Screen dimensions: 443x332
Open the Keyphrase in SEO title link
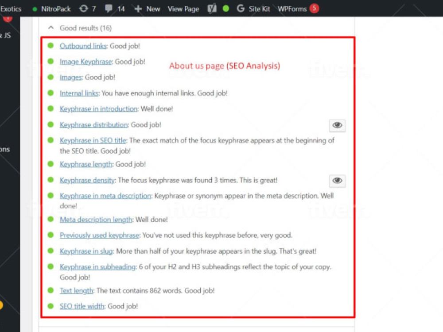(93, 140)
